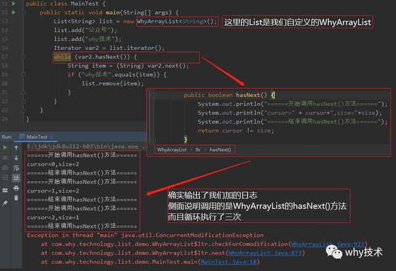Open WhyArrayList.java:923 stack trace link

coord(327,244)
